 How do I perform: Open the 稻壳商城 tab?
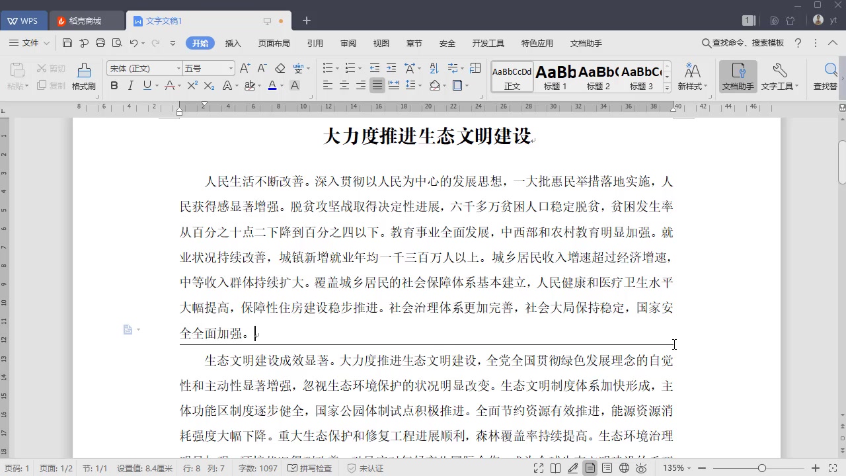click(x=87, y=21)
